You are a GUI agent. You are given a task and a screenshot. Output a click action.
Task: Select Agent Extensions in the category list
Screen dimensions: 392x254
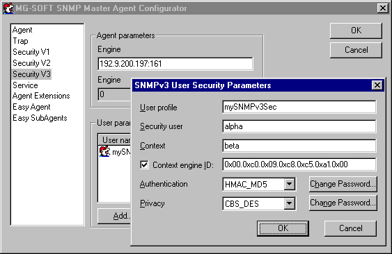coord(41,96)
